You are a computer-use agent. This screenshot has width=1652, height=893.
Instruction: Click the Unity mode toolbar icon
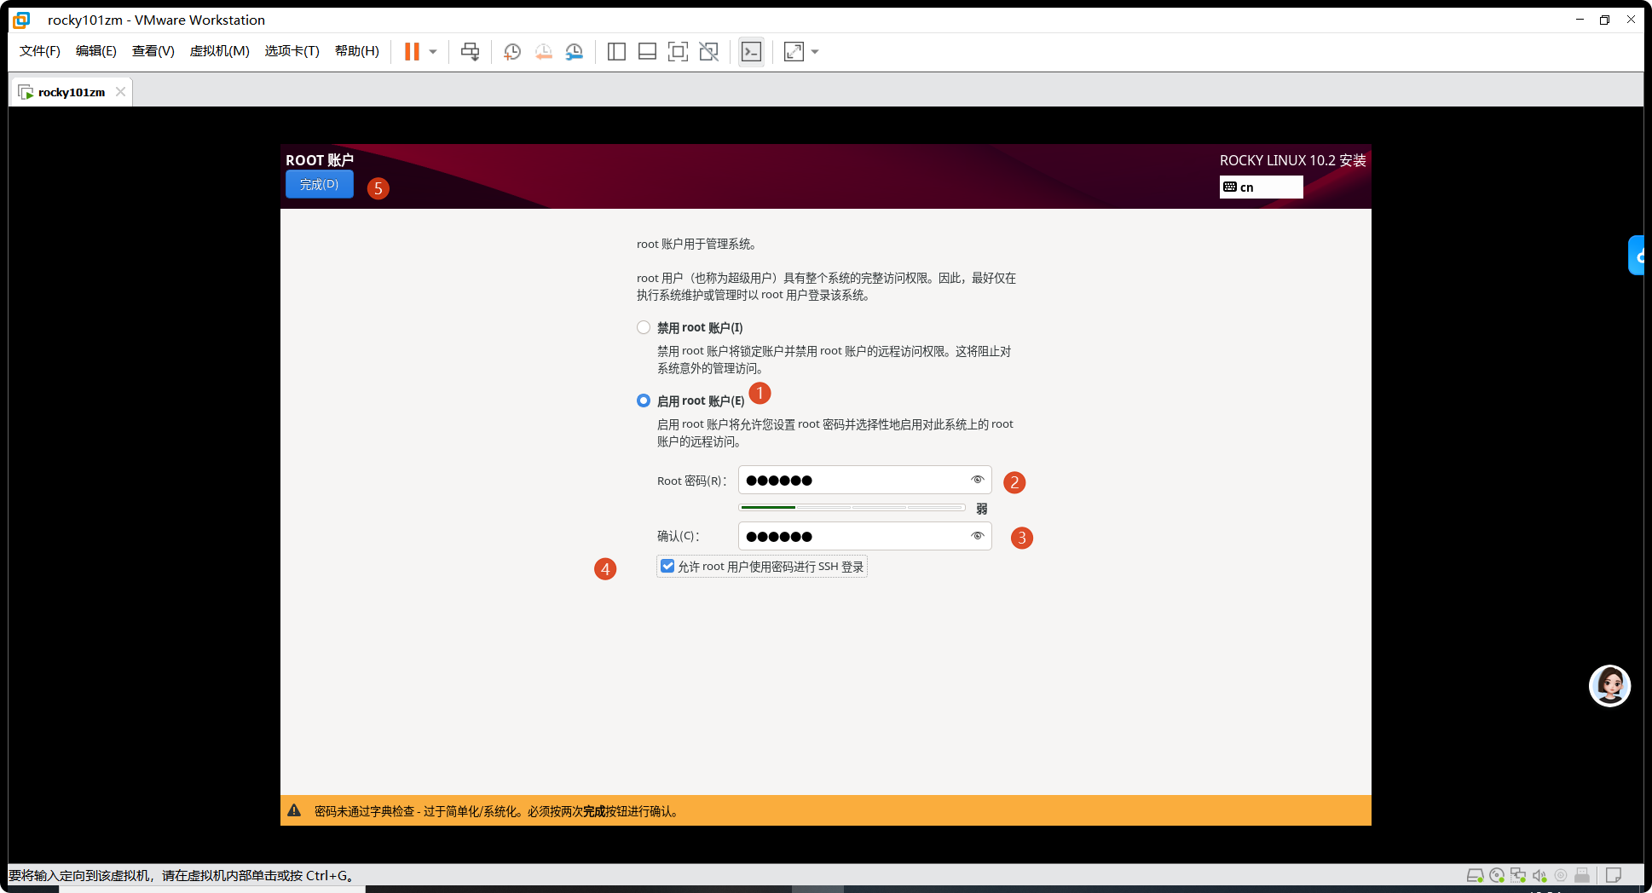click(708, 52)
